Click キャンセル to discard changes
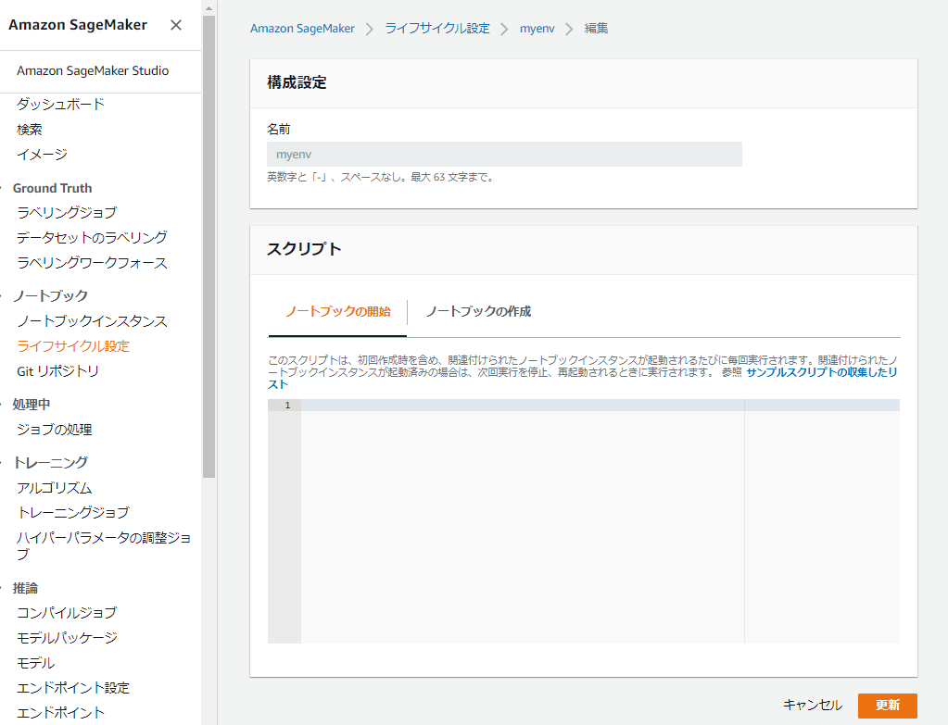The image size is (948, 725). (812, 705)
